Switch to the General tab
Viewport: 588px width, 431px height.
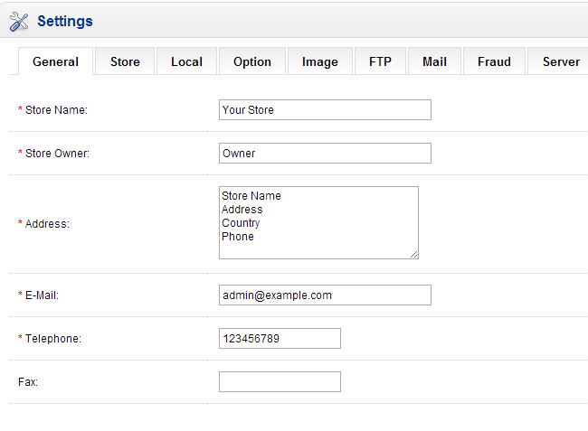pyautogui.click(x=55, y=61)
